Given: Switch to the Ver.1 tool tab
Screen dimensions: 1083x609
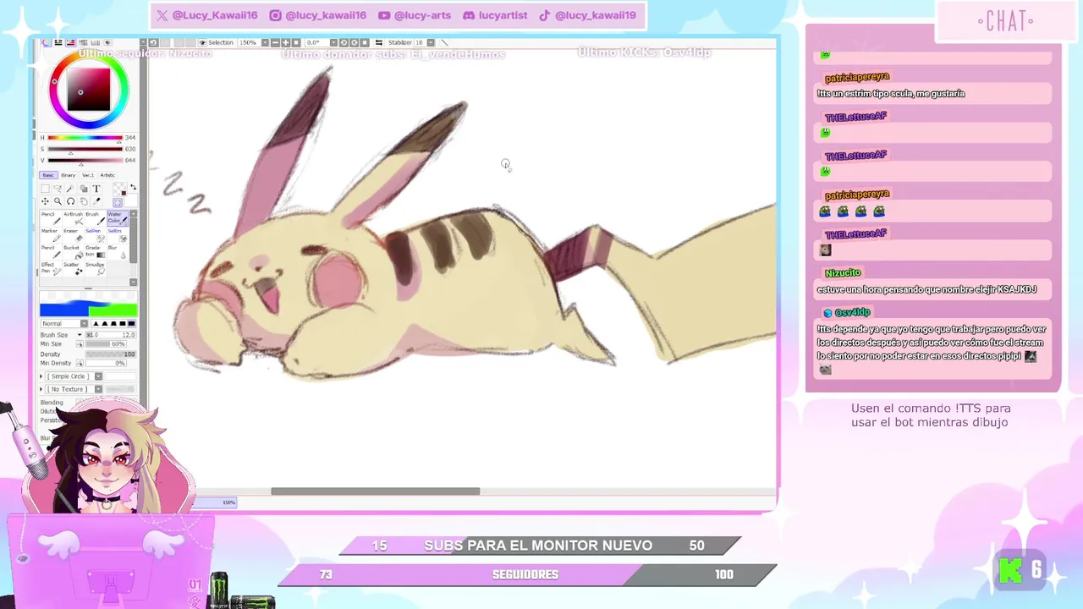Looking at the screenshot, I should point(88,175).
